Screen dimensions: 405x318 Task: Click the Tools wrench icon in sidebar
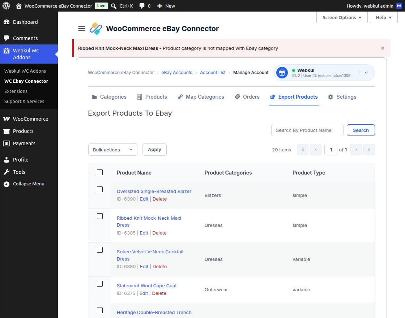coord(7,172)
